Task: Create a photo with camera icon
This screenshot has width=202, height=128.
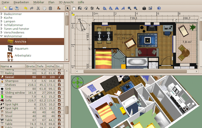Action: pyautogui.click(x=144, y=8)
